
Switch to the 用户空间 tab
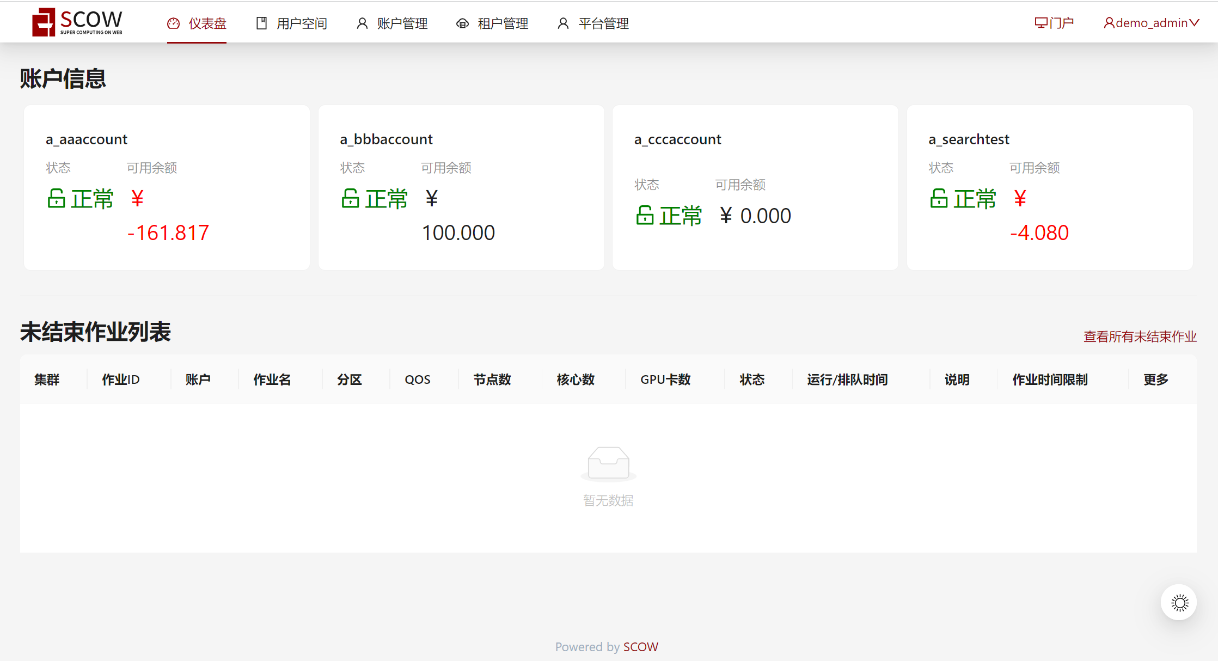pos(302,23)
